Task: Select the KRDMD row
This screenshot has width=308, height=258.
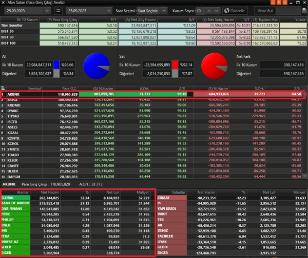Action: [x=152, y=105]
